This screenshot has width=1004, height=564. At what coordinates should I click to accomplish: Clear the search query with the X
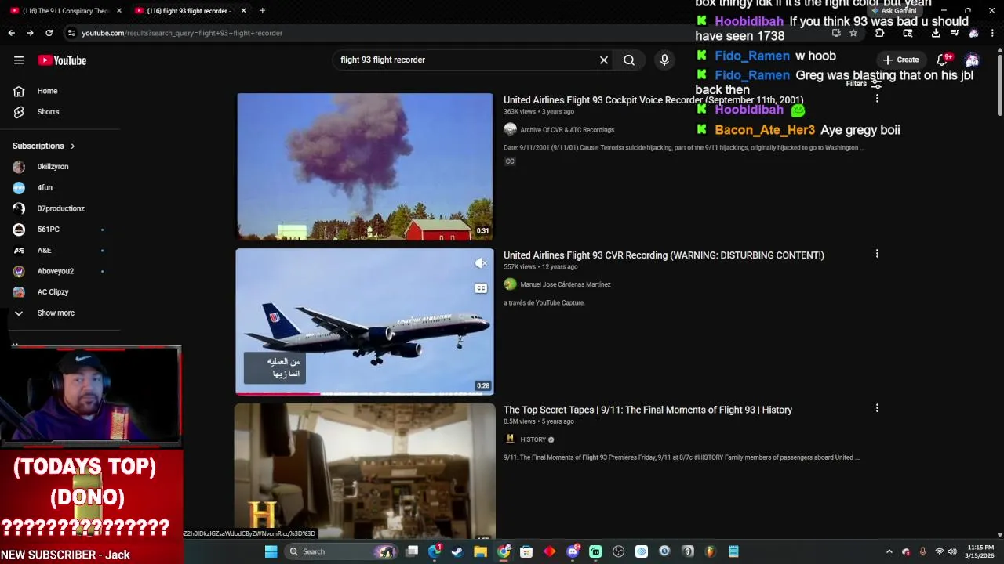(604, 60)
